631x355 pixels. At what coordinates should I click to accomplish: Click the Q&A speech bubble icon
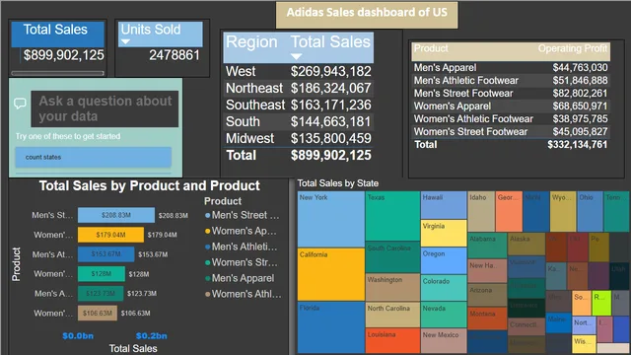(20, 104)
